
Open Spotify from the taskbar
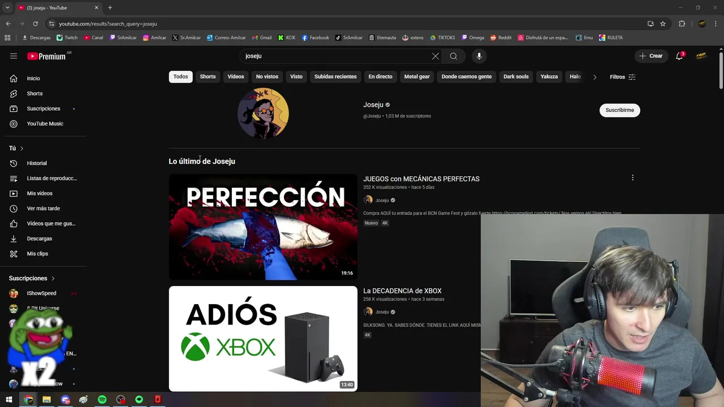[x=102, y=400]
